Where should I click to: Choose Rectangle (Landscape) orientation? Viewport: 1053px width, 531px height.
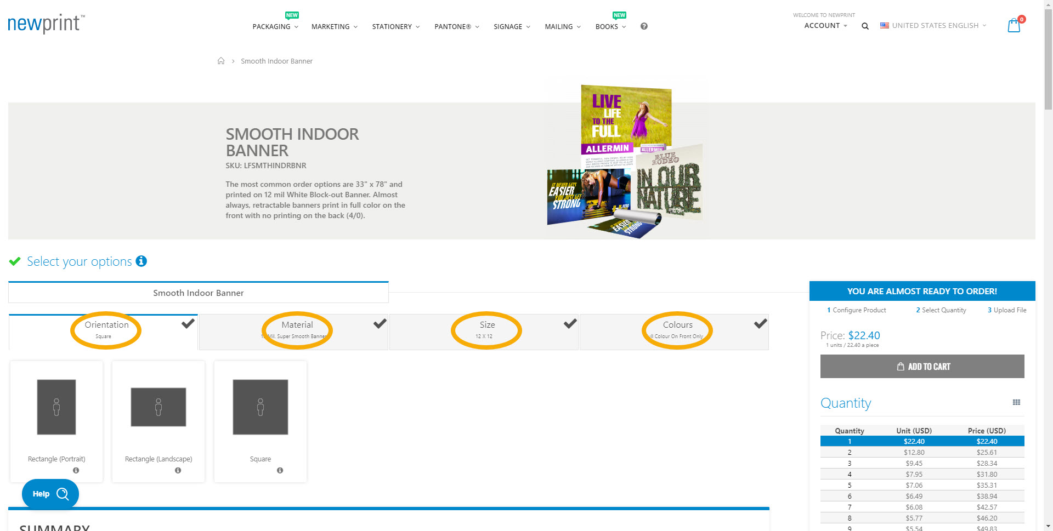pyautogui.click(x=158, y=421)
